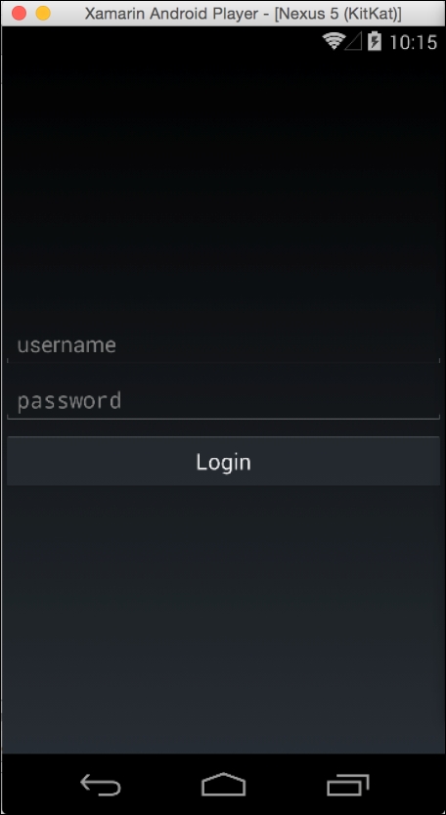The width and height of the screenshot is (446, 815).
Task: Tap the cellular signal triangle icon
Action: click(x=354, y=41)
